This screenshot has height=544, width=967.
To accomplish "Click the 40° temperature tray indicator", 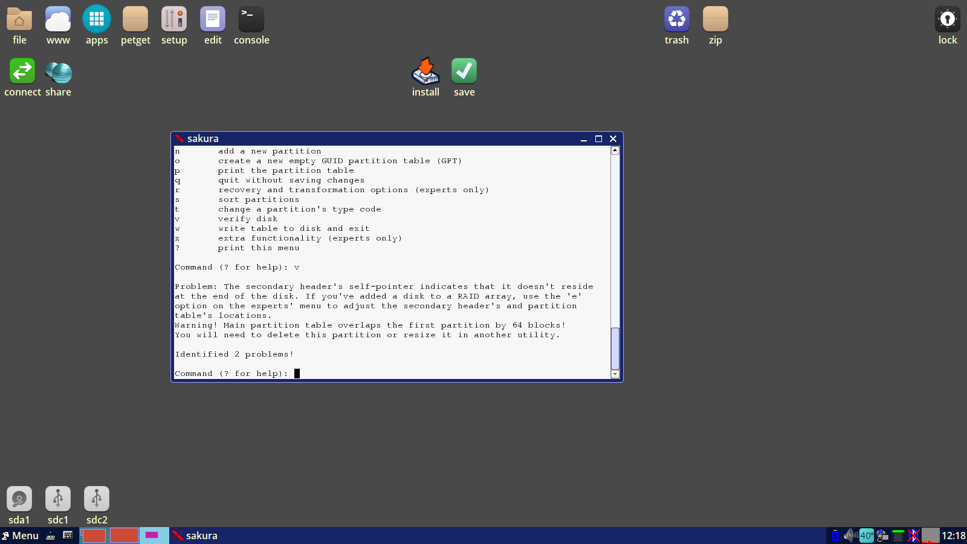I will [867, 536].
